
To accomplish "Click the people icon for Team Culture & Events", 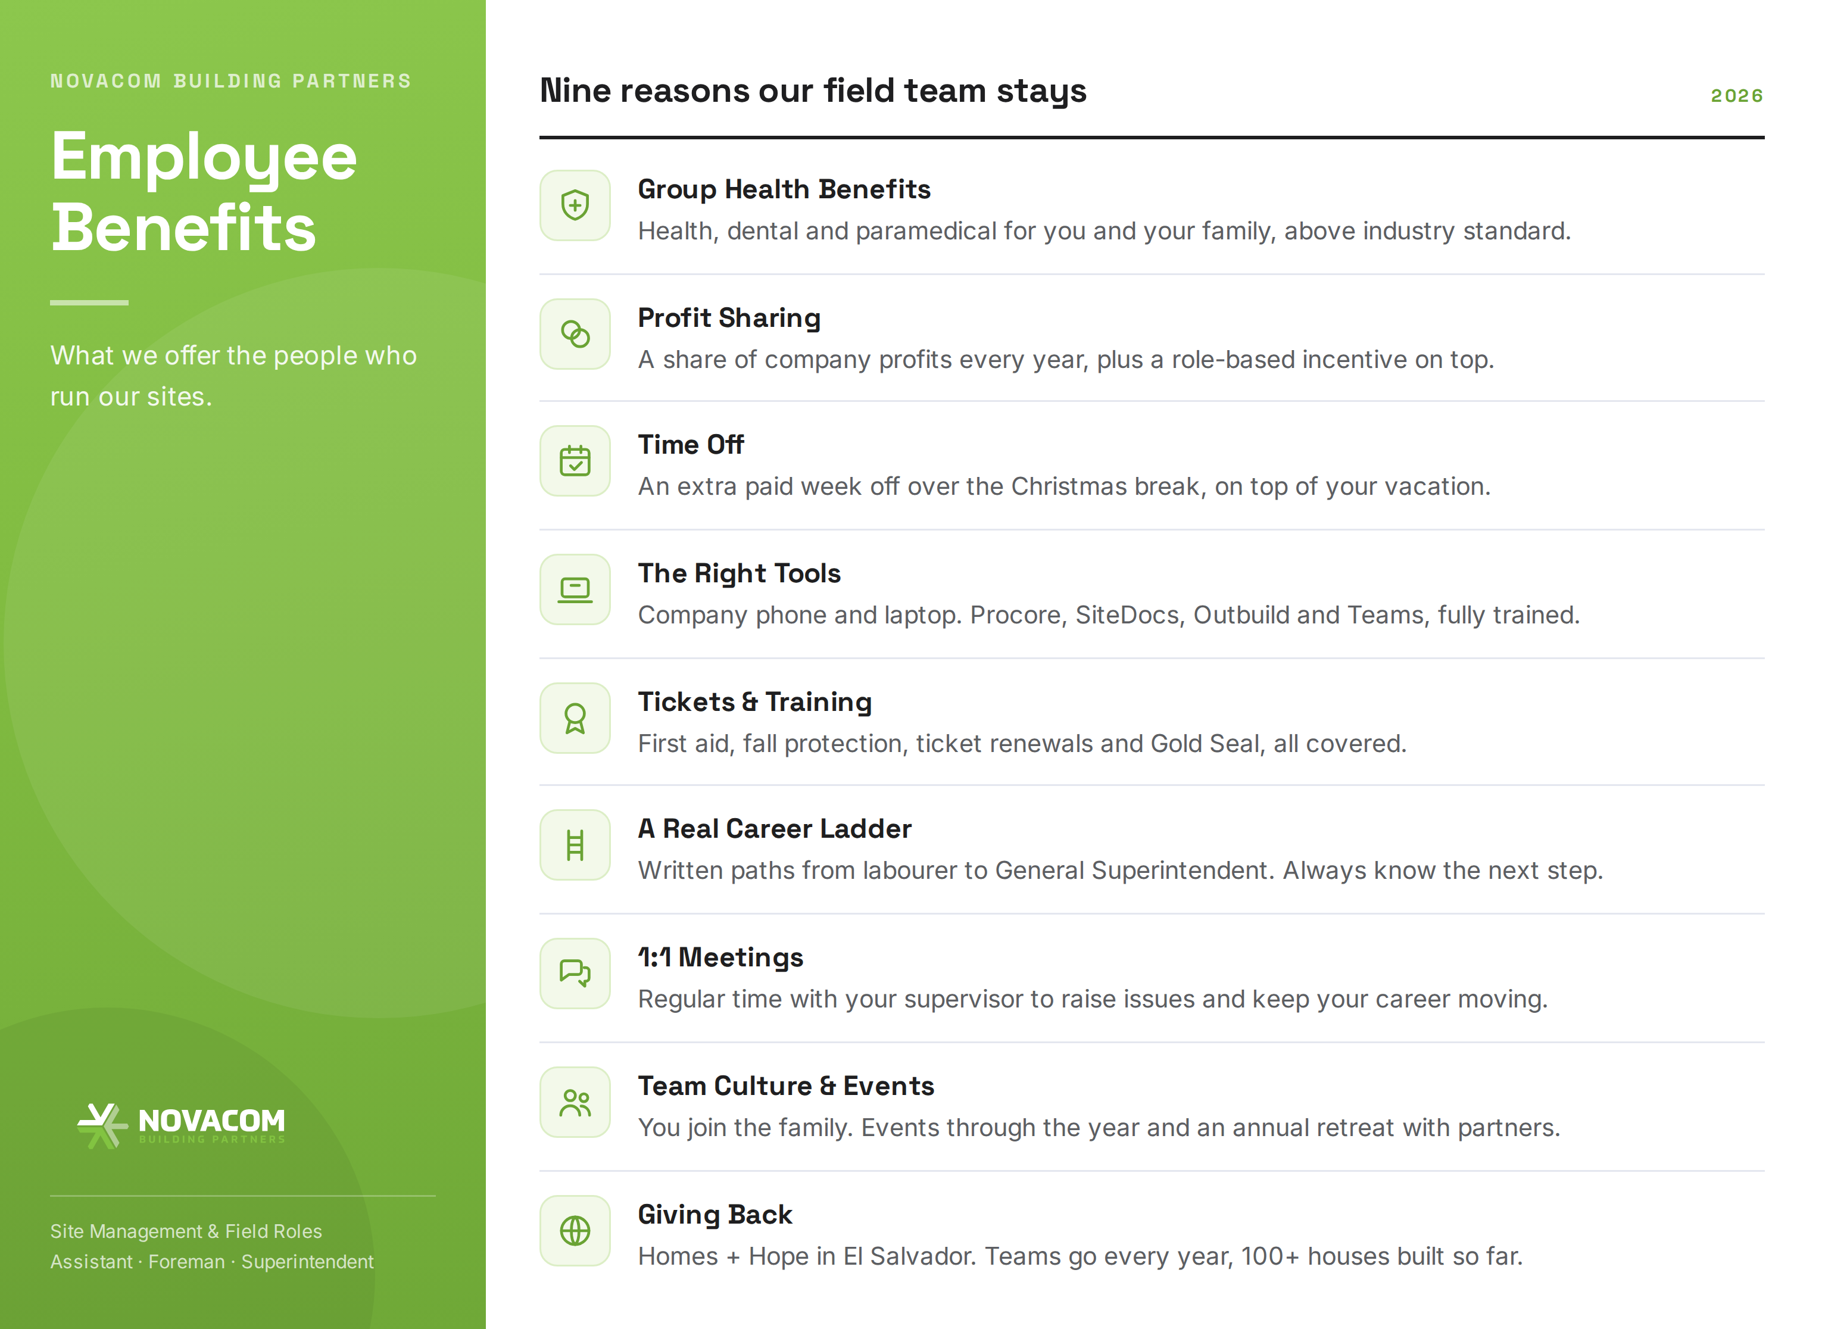I will click(x=575, y=1102).
